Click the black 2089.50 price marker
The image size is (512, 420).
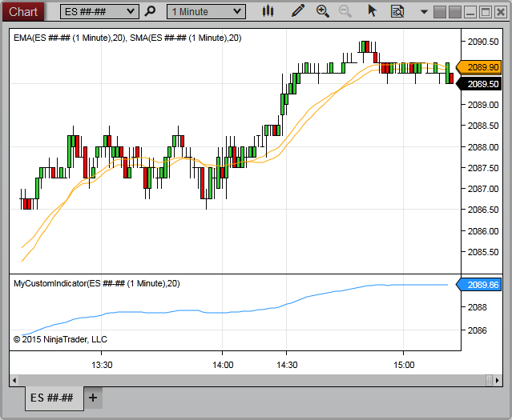[482, 83]
